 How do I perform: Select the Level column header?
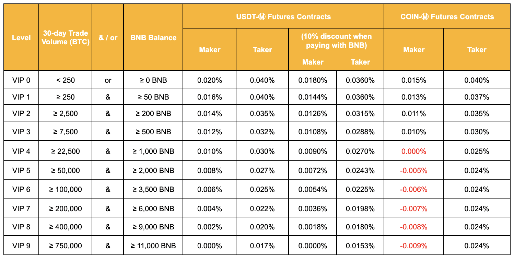click(x=21, y=37)
